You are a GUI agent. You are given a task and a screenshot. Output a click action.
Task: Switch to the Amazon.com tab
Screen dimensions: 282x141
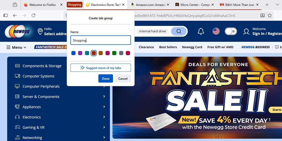tap(150, 5)
